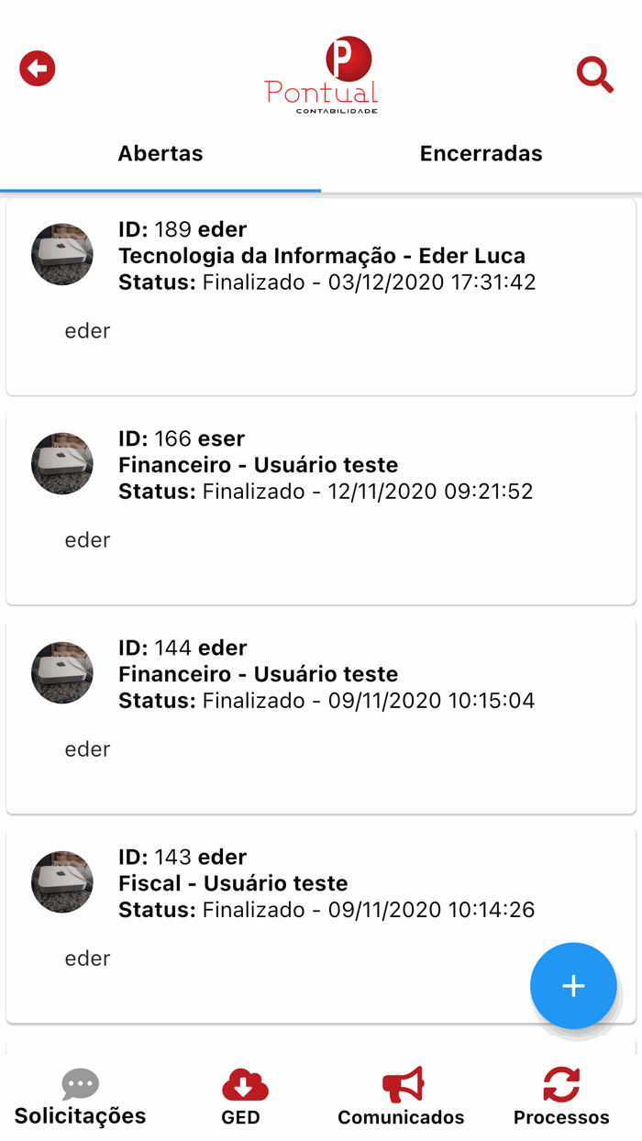Open the Tecnologia da Informação - Eder Luca request
Screen dimensions: 642x1141
(x=322, y=256)
